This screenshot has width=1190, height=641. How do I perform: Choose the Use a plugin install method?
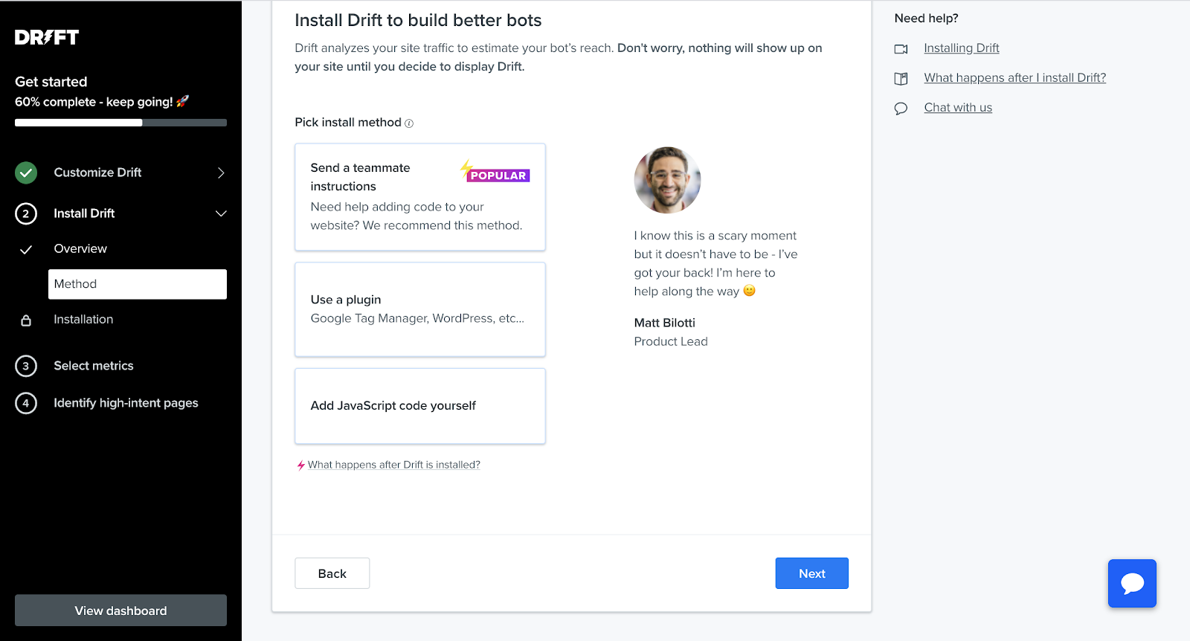(419, 309)
